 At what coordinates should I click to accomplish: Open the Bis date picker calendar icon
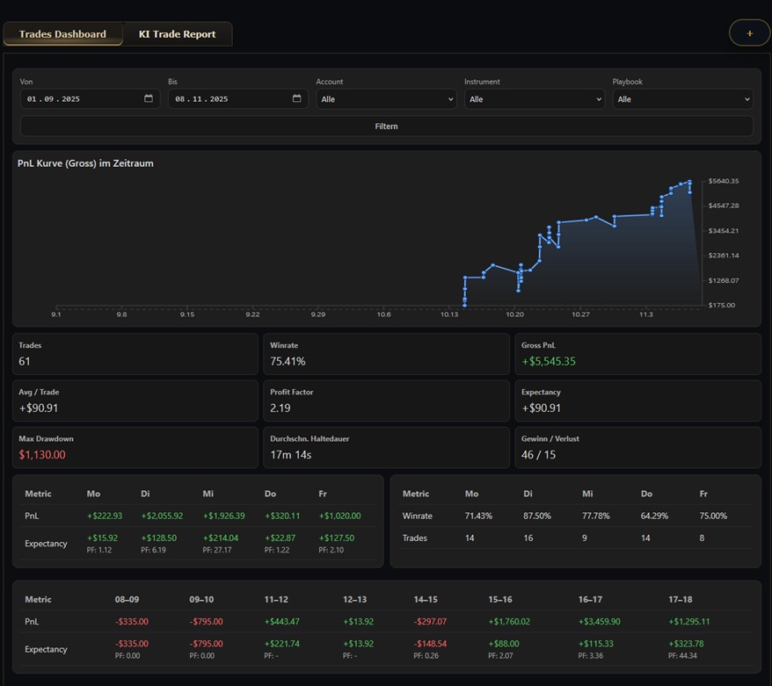click(x=296, y=98)
